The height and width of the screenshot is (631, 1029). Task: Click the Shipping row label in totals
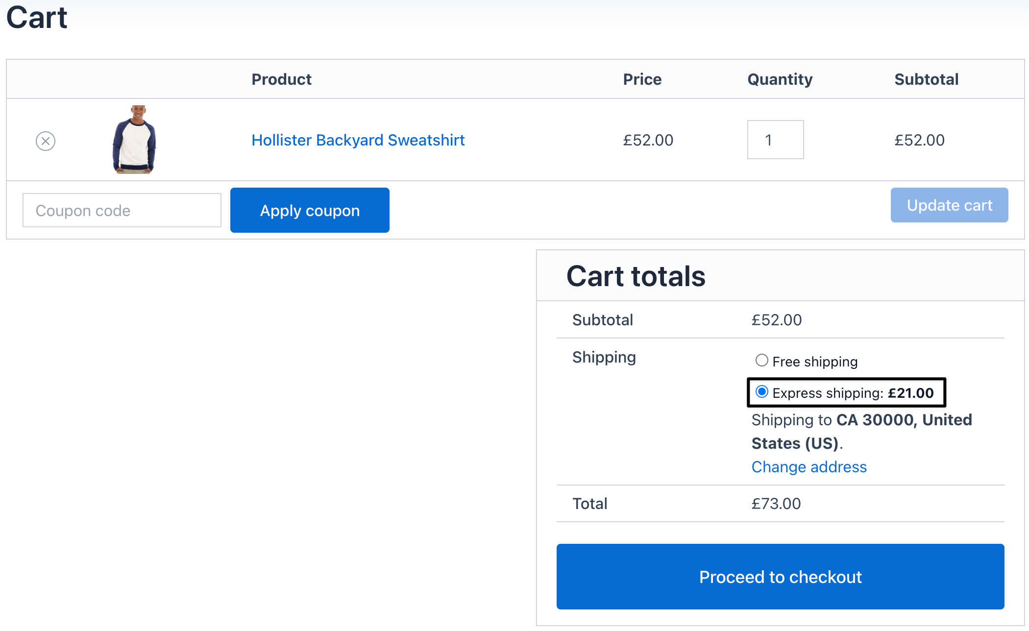pos(604,357)
